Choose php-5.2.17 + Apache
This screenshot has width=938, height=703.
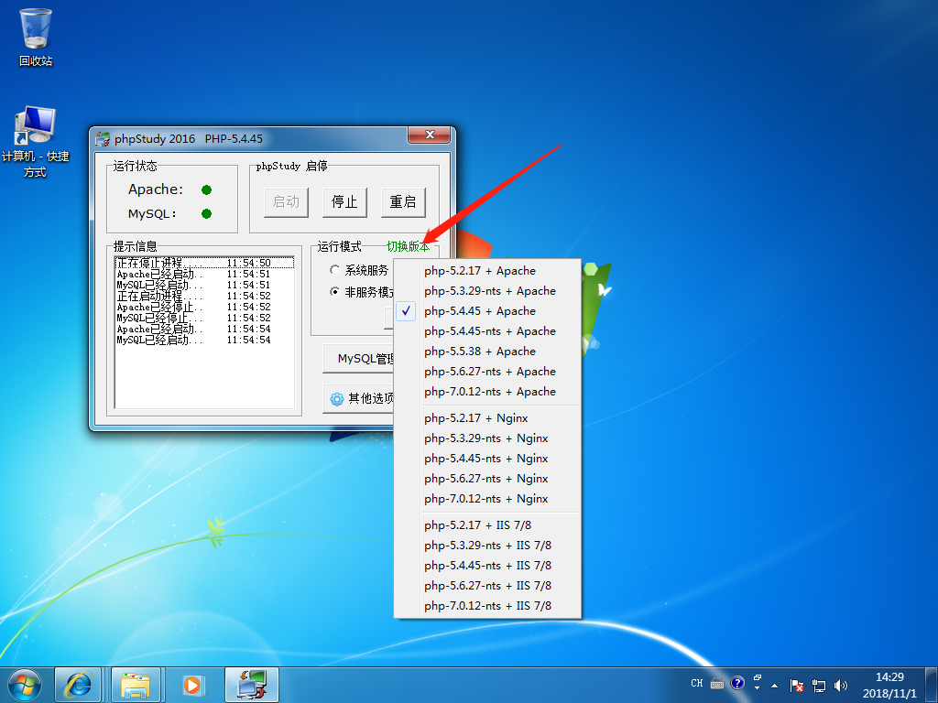click(487, 271)
